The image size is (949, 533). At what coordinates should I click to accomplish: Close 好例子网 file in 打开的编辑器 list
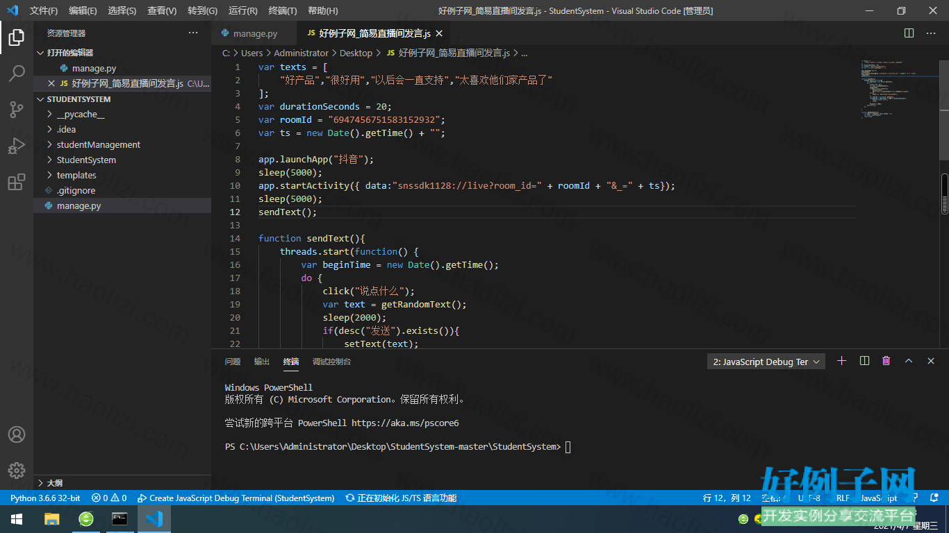[x=51, y=83]
